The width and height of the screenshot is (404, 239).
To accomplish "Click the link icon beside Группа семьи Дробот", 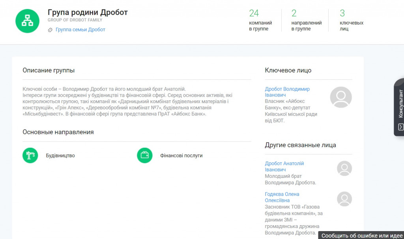I will pos(50,30).
